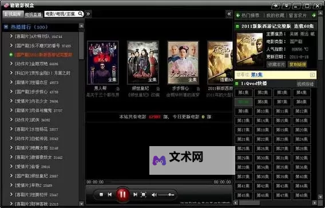325x208 pixels.
Task: Collapse the 热播排行 (100) section
Action: 6,27
